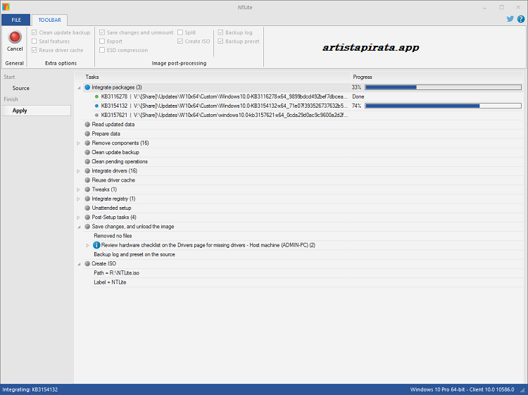The height and width of the screenshot is (395, 528).
Task: Select the Apply page in sidebar
Action: pyautogui.click(x=20, y=111)
